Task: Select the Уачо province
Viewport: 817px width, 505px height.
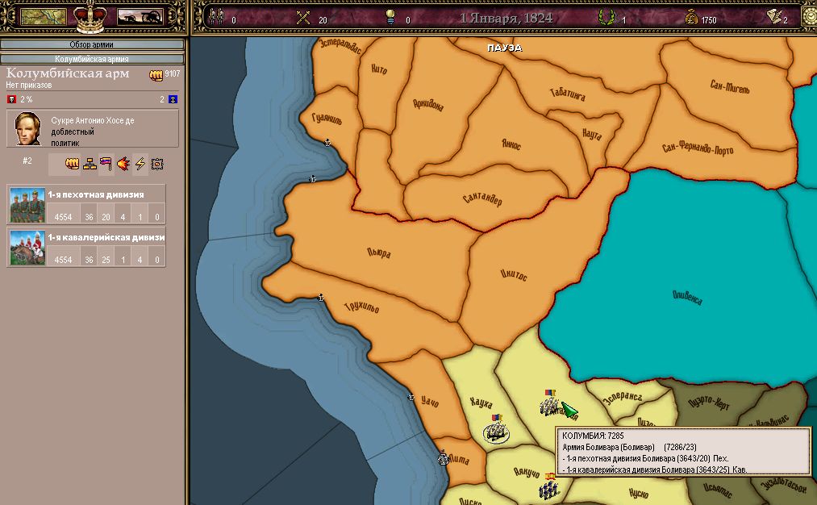Action: click(x=430, y=401)
